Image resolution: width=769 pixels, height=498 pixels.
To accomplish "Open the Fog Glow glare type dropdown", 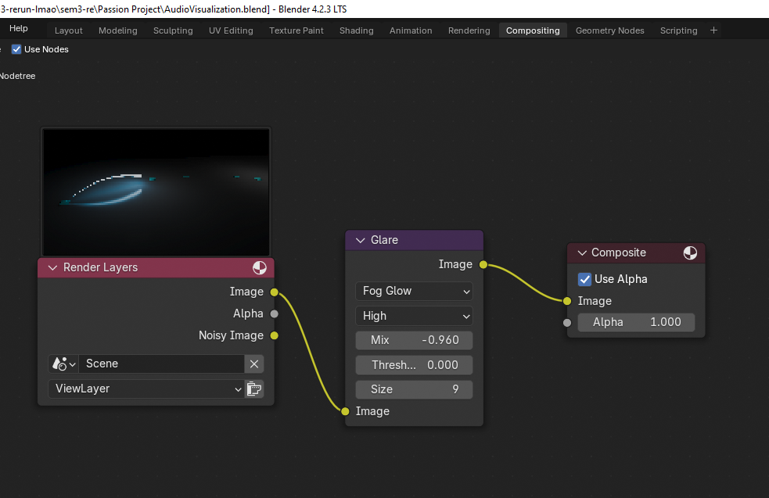I will click(x=414, y=291).
